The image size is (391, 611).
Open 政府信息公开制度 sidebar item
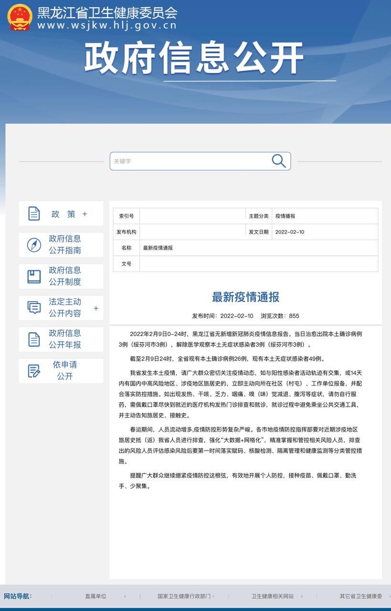61,276
